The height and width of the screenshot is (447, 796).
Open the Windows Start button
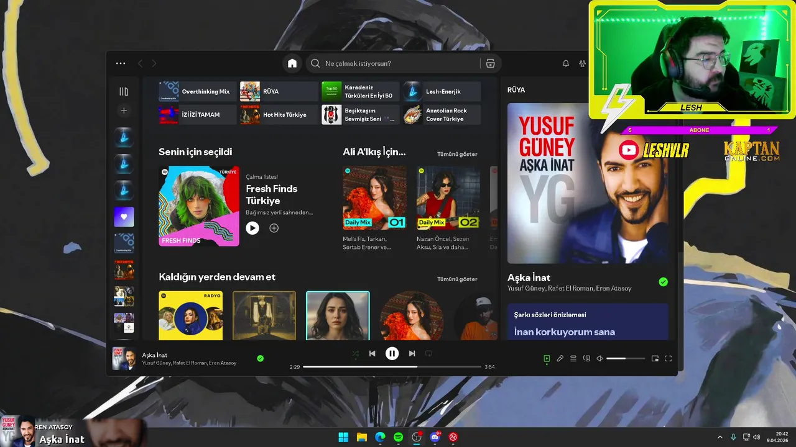(x=343, y=437)
